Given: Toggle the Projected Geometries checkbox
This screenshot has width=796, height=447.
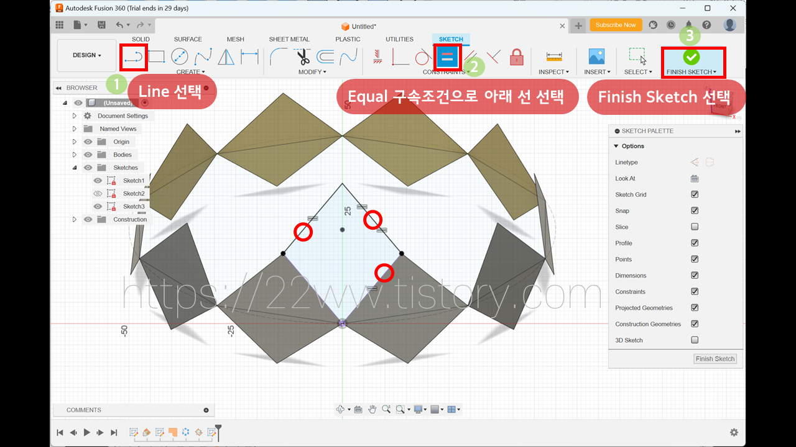Looking at the screenshot, I should [x=695, y=307].
